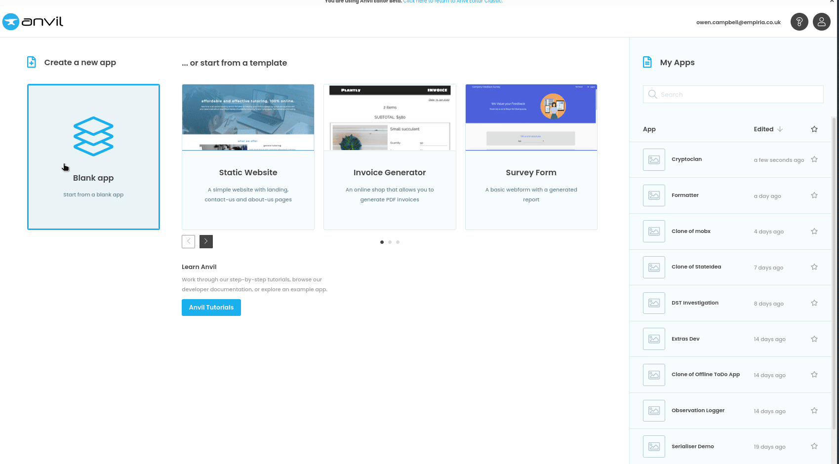The height and width of the screenshot is (464, 839).
Task: Star the Cryptoclan app as favorite
Action: click(x=814, y=159)
